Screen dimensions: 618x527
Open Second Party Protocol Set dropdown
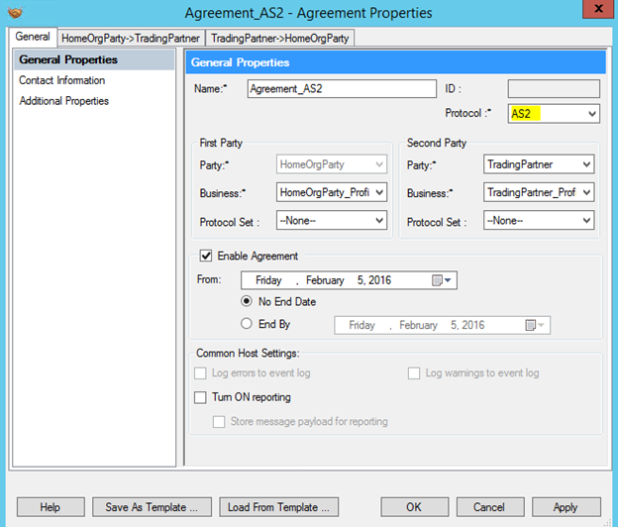[x=539, y=220]
